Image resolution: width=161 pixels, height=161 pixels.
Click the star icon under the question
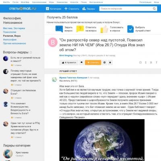tap(110, 62)
